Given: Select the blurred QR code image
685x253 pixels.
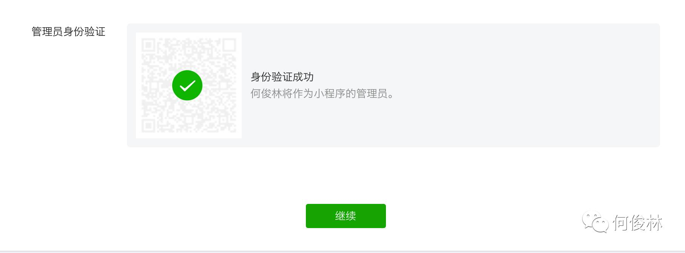Looking at the screenshot, I should [x=189, y=85].
